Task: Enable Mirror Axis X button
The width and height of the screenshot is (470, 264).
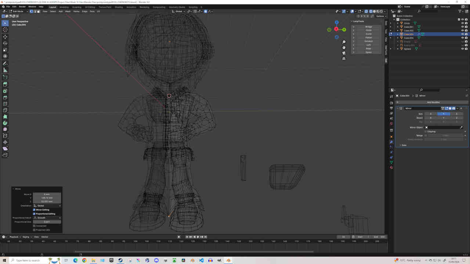Action: (x=431, y=114)
